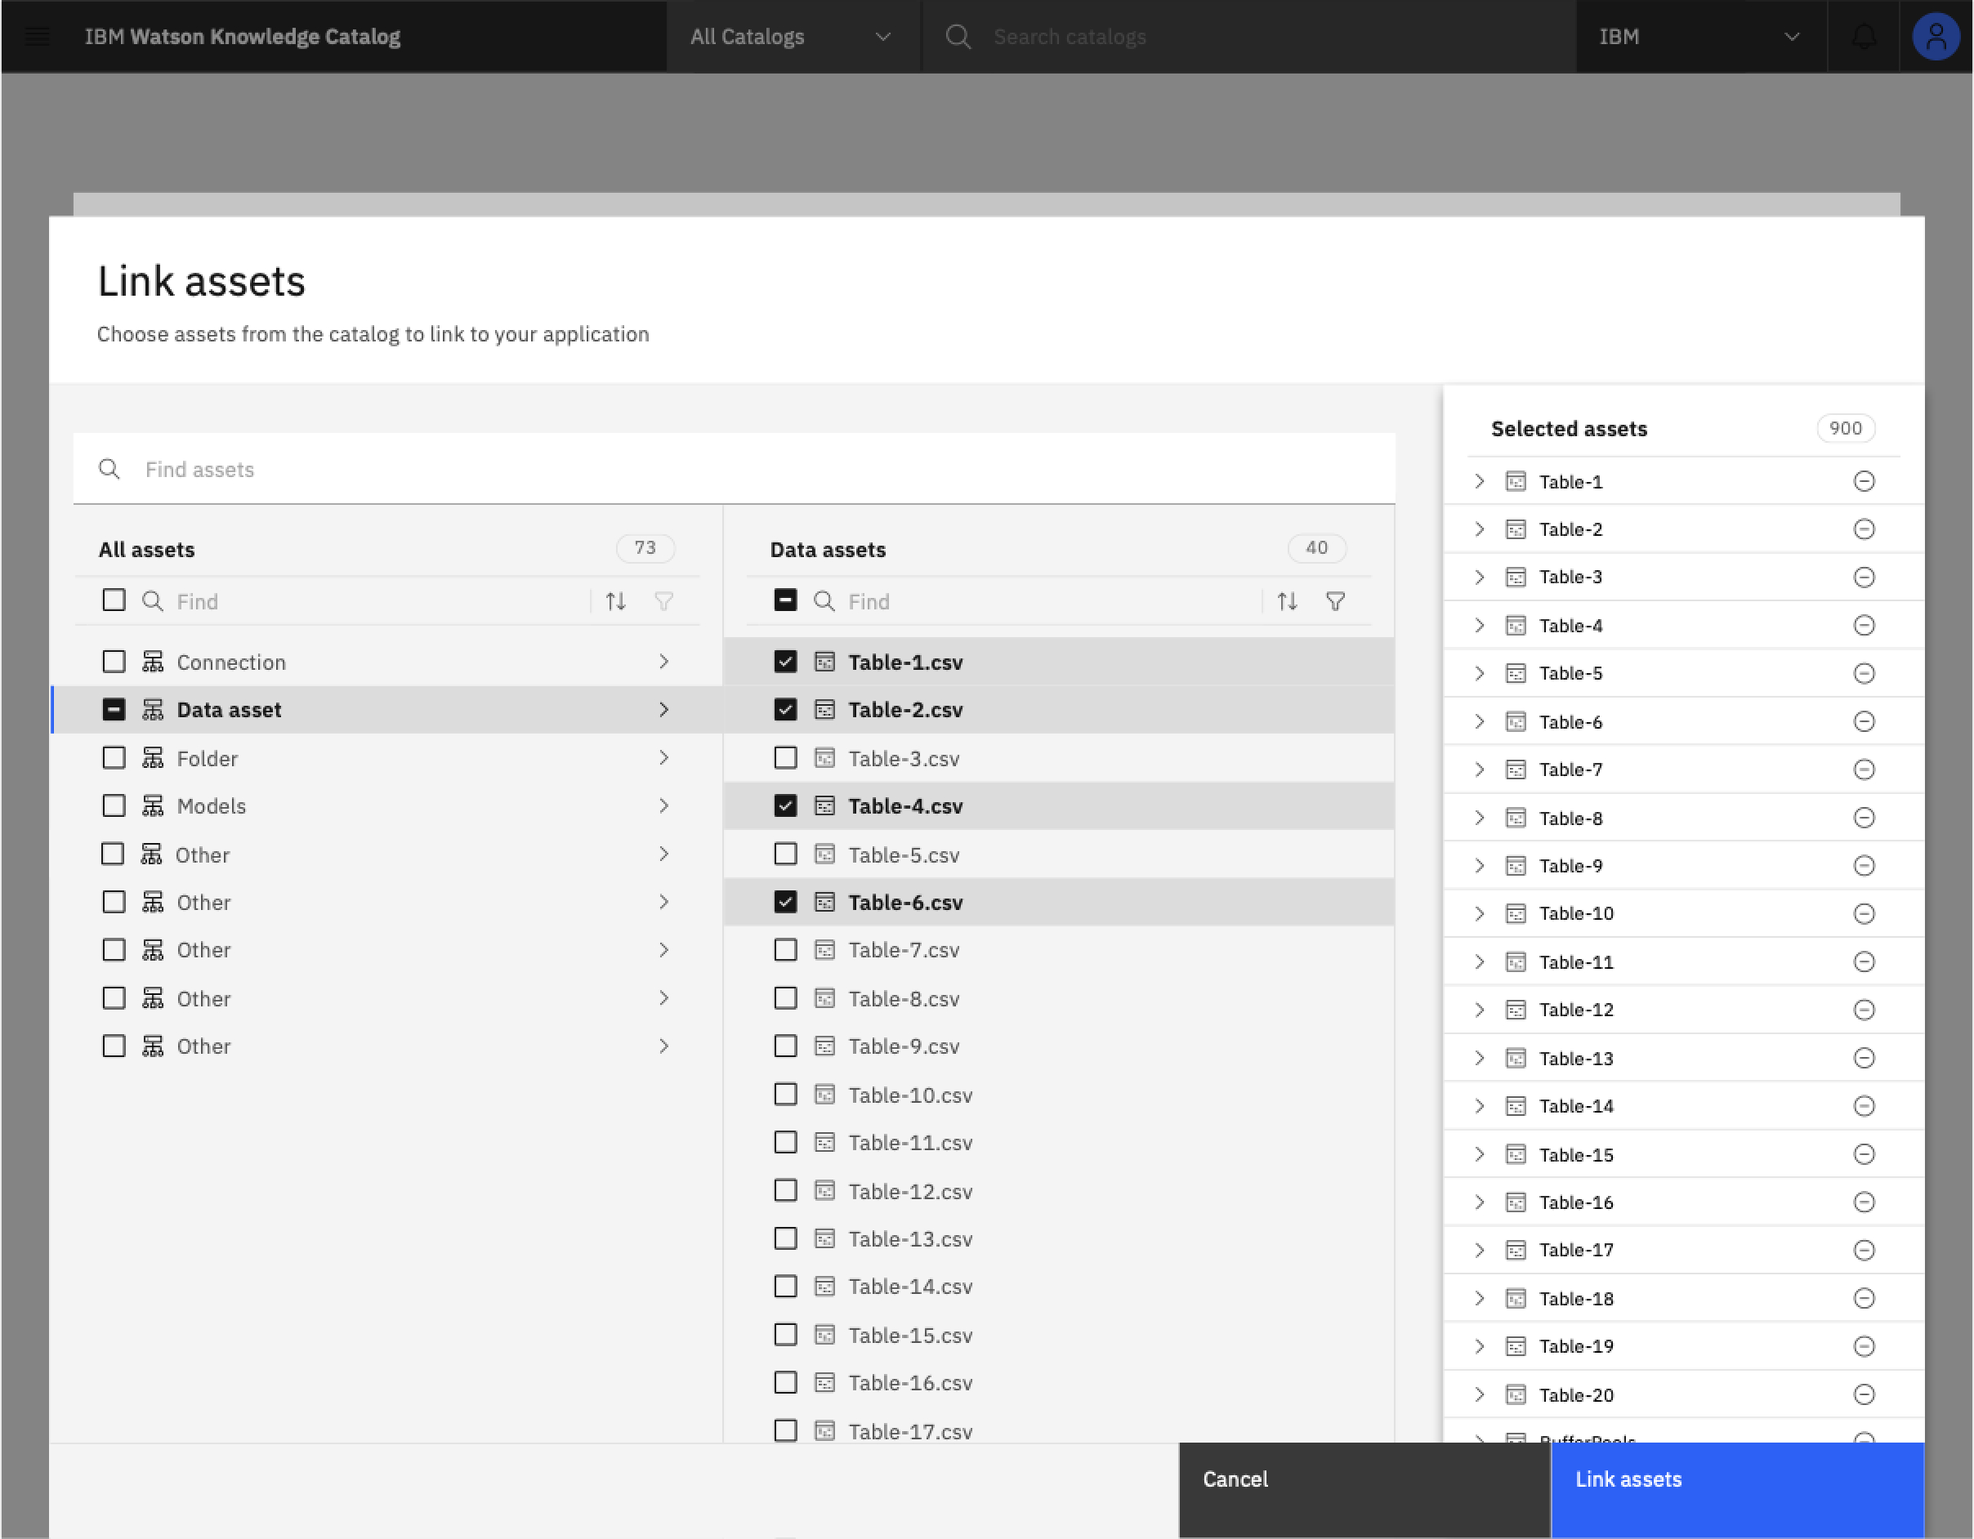Click the user profile avatar icon
The image size is (1974, 1539).
(x=1935, y=36)
